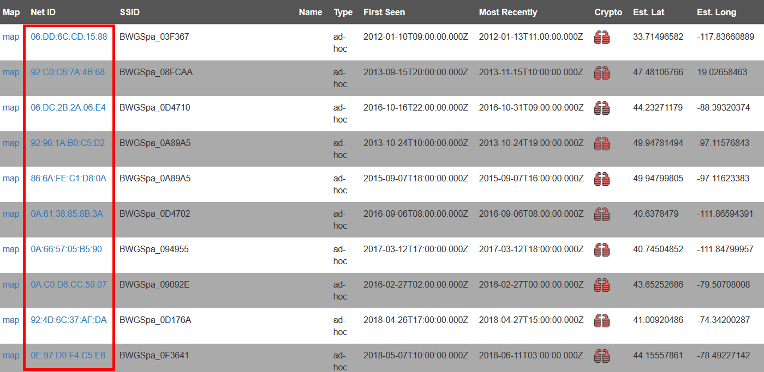Image resolution: width=764 pixels, height=372 pixels.
Task: Select Net ID 0A:61:38:85:8B:3A
Action: pos(67,214)
